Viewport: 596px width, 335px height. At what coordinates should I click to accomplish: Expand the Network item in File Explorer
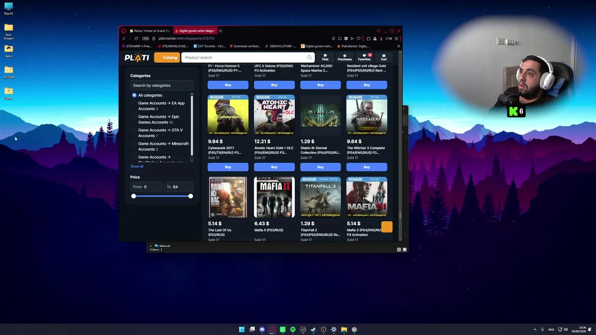tap(150, 246)
